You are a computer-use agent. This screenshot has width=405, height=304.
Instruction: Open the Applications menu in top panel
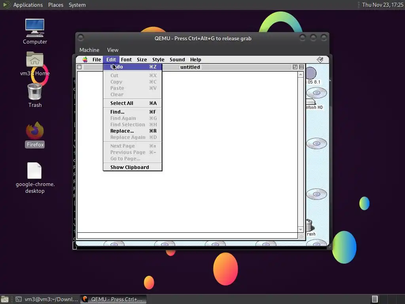[28, 5]
